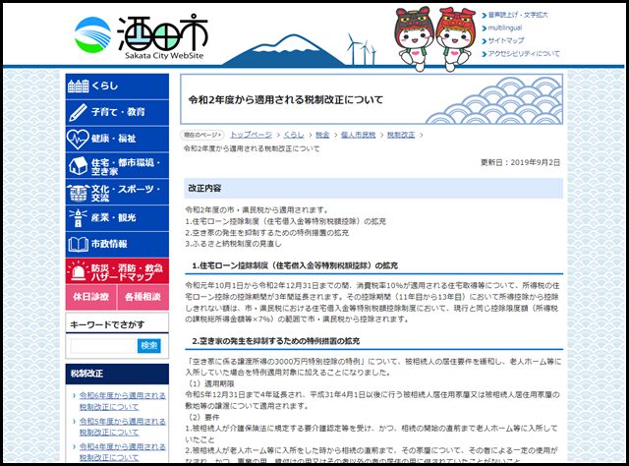
Task: Open the くらし menu item
Action: click(117, 86)
